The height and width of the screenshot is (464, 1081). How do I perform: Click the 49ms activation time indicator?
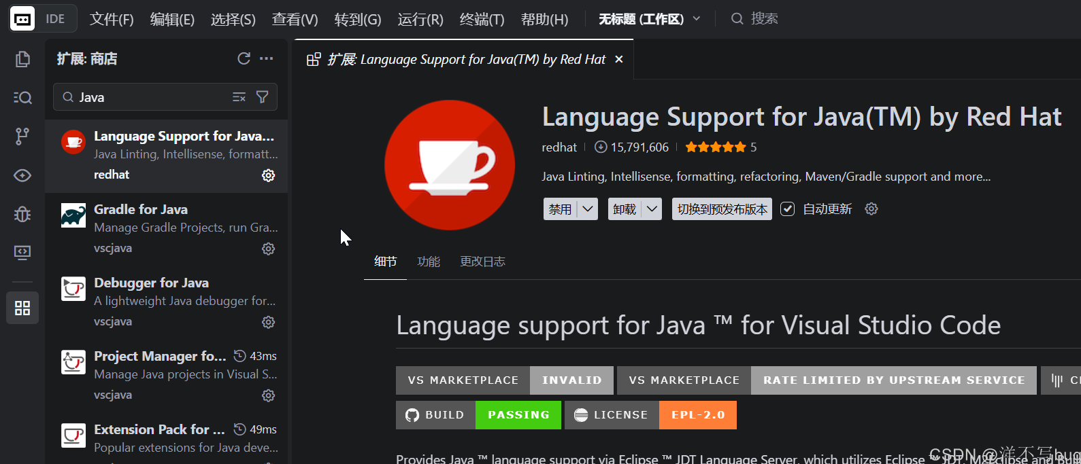(255, 429)
